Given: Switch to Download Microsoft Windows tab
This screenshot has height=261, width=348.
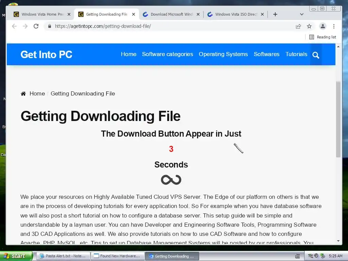Looking at the screenshot, I should (x=171, y=14).
